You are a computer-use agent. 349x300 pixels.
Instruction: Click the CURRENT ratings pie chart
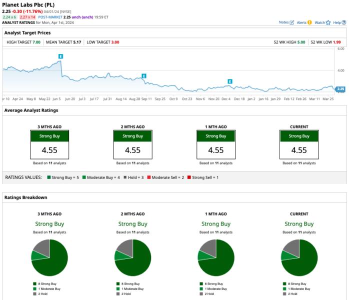pos(299,257)
